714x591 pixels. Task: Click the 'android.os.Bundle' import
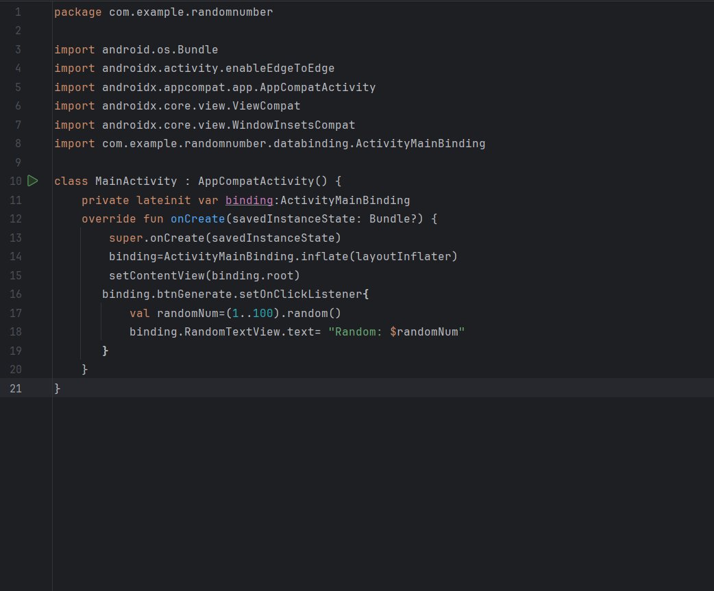point(160,49)
